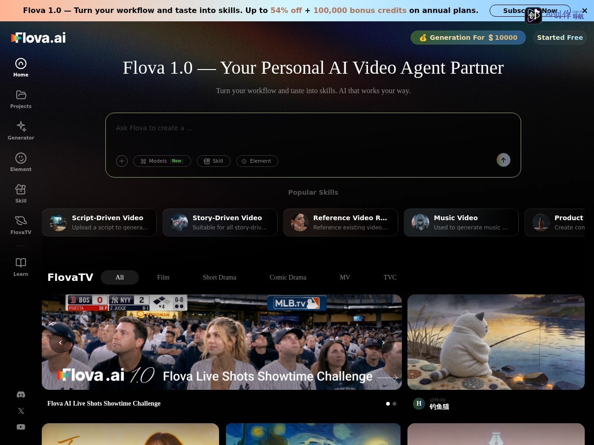The width and height of the screenshot is (594, 445).
Task: Open the Element picker chip
Action: [x=257, y=161]
